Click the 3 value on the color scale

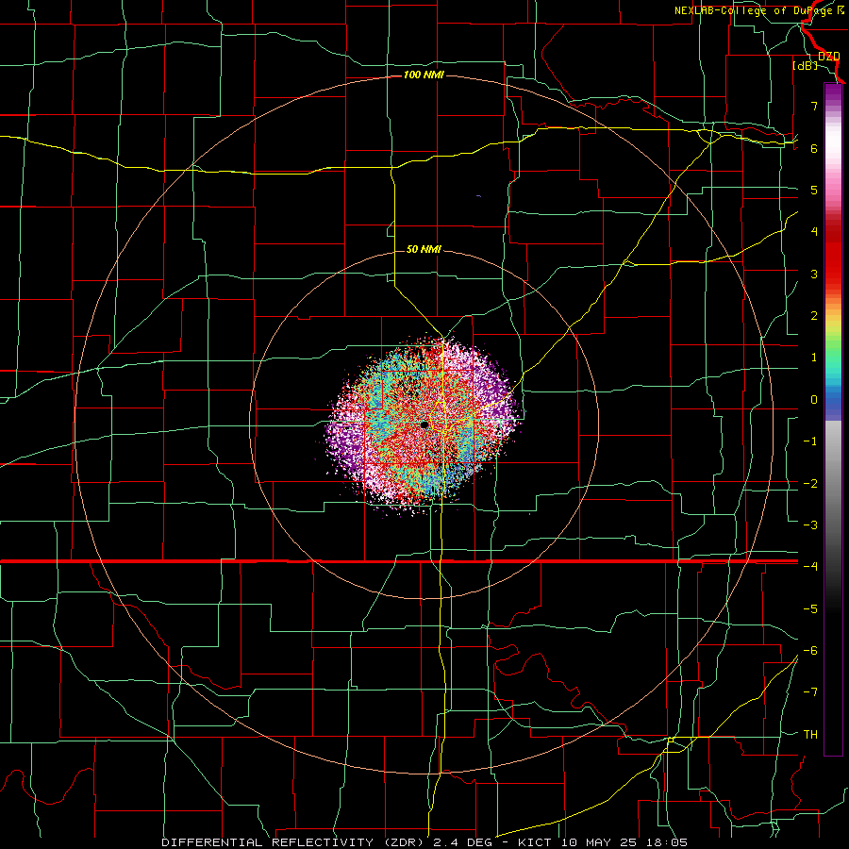pos(814,274)
